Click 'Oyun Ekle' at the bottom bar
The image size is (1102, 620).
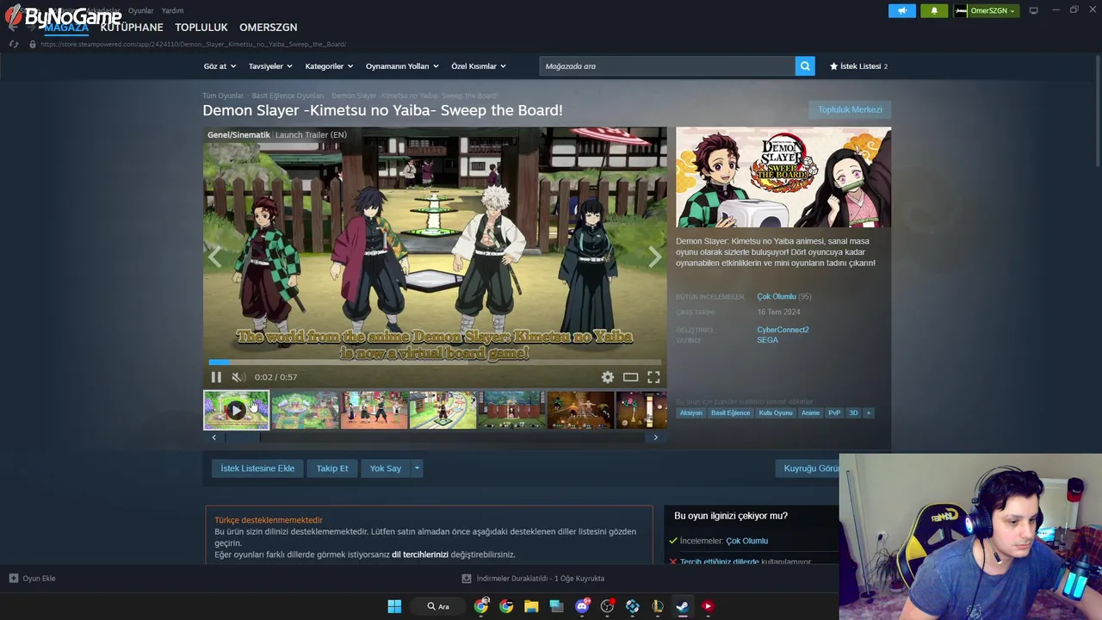(x=32, y=579)
